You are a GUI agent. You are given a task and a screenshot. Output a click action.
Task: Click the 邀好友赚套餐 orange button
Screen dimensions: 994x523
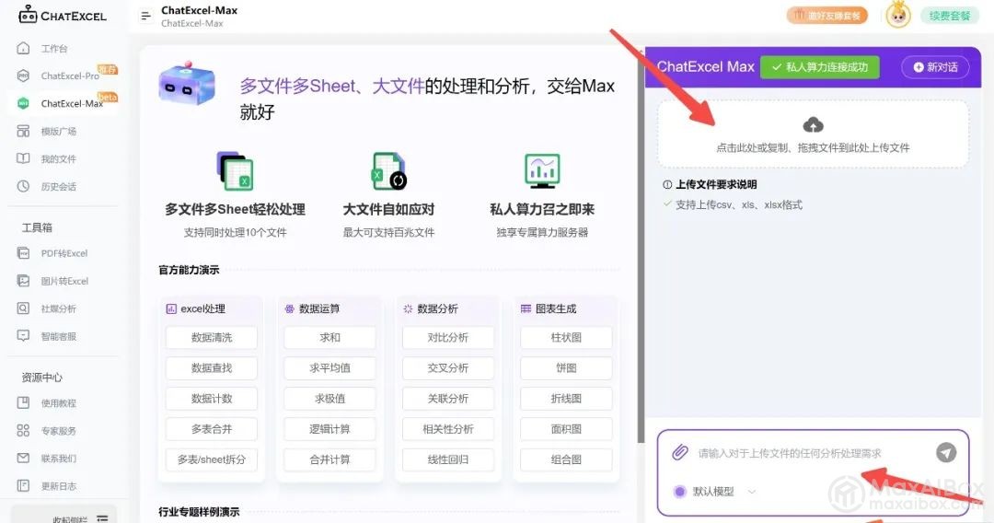[x=827, y=16]
